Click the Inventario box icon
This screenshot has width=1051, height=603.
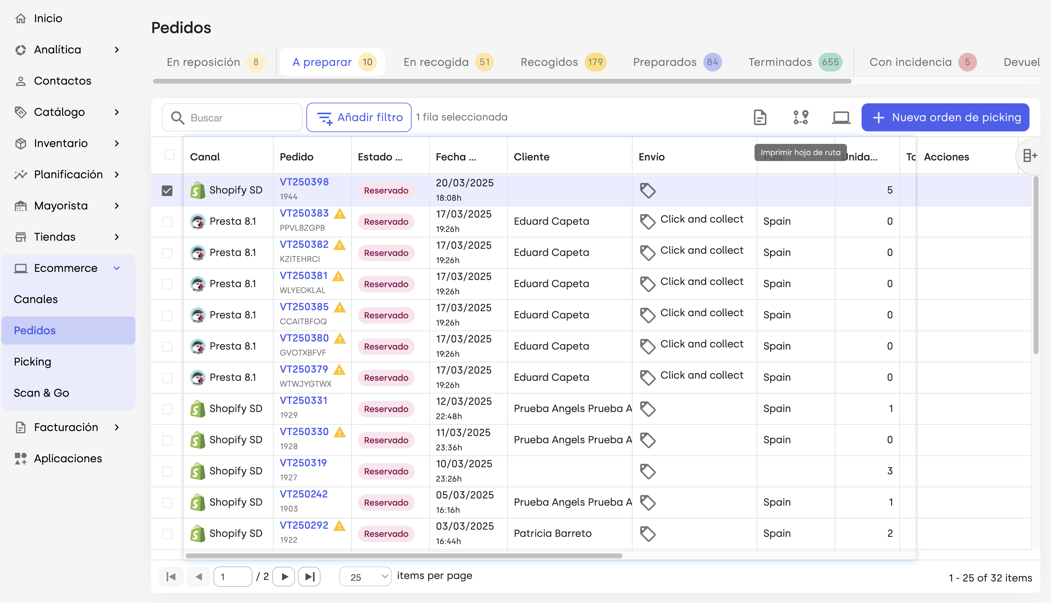[x=21, y=143]
